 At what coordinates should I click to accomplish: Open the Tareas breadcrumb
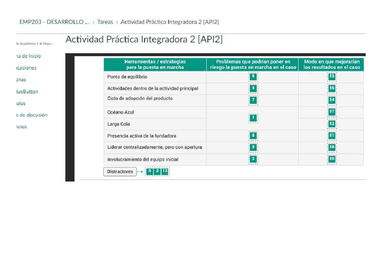click(x=105, y=22)
